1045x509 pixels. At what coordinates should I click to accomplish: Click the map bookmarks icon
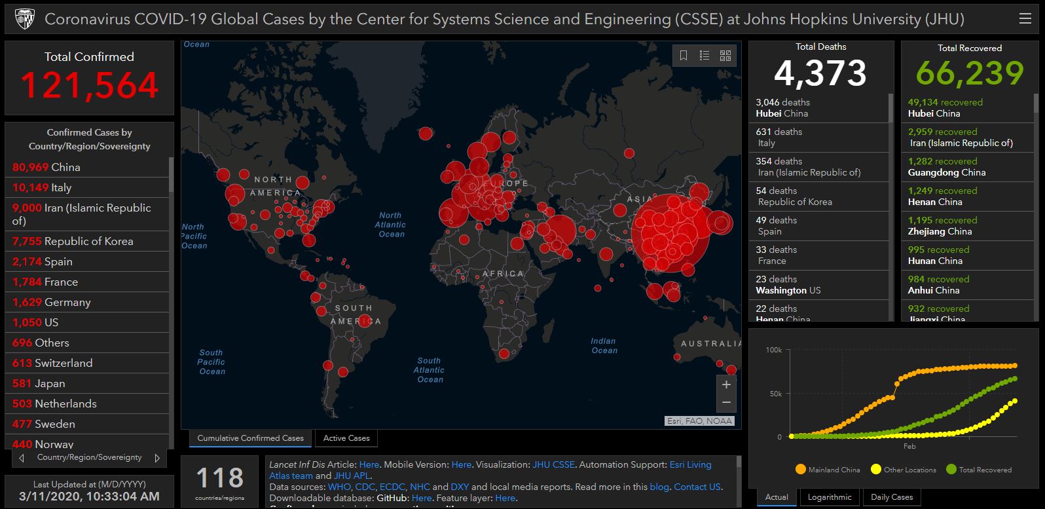(x=684, y=56)
